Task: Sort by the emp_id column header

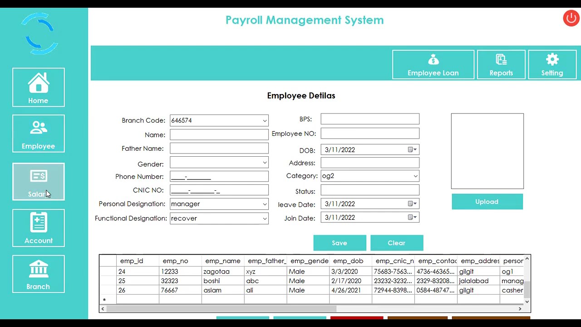Action: click(x=138, y=261)
